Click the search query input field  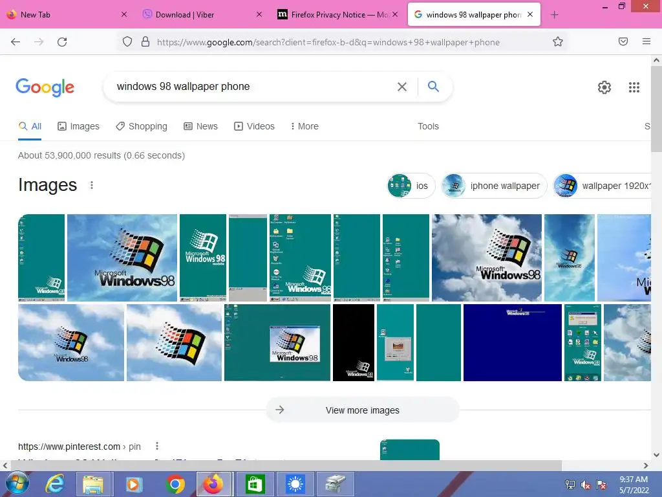coord(253,87)
